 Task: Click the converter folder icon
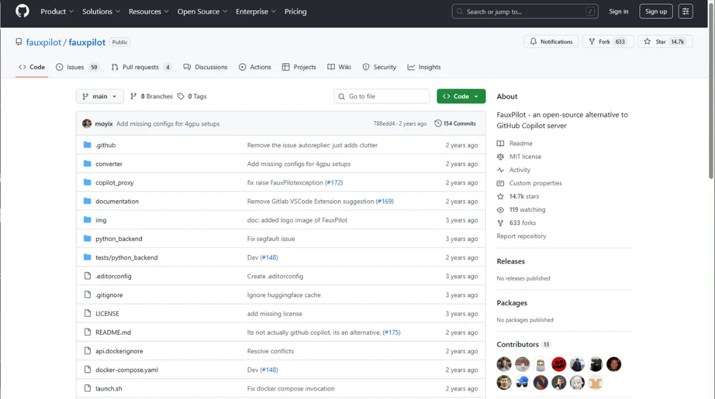coord(87,164)
